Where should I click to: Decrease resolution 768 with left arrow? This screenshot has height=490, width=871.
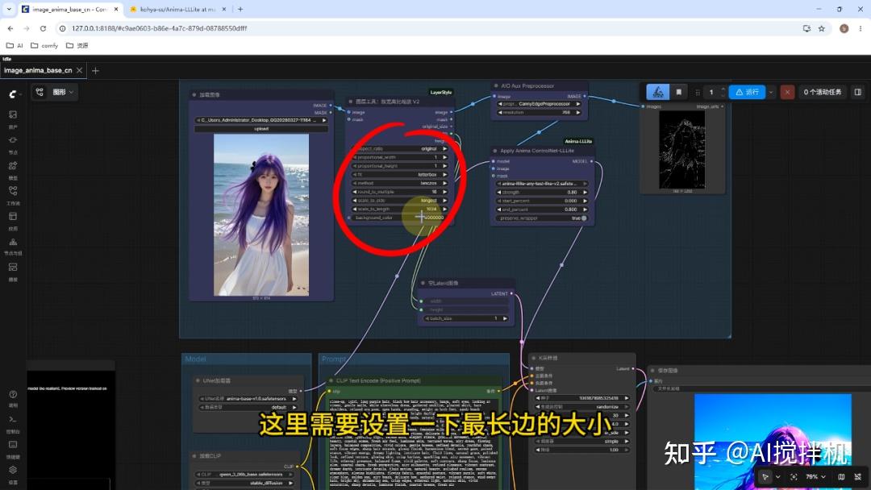(499, 113)
